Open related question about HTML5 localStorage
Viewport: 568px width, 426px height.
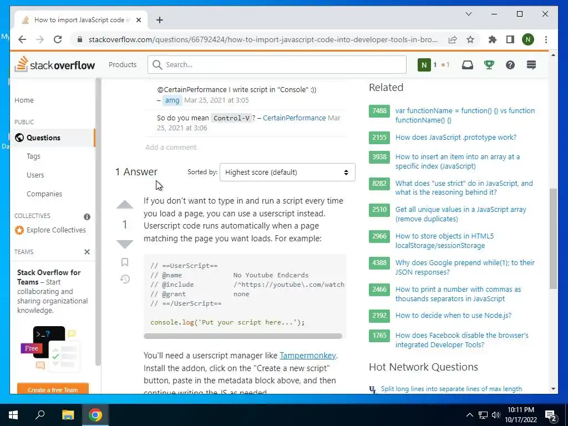444,241
